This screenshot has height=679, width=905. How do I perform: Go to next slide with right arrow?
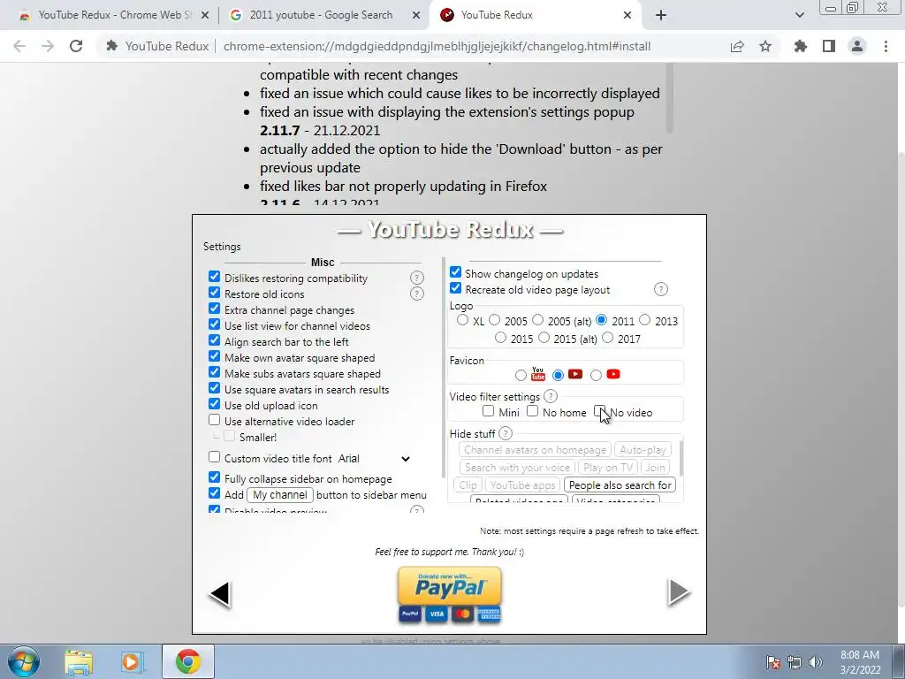[678, 592]
